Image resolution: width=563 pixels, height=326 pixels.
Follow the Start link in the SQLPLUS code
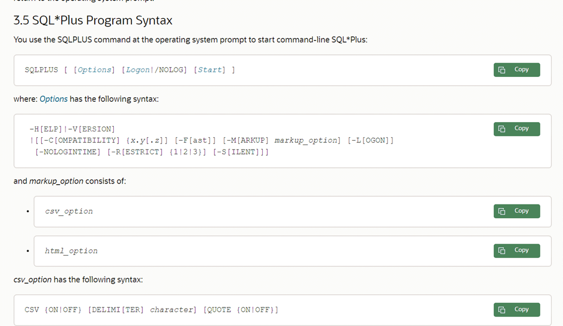point(209,70)
